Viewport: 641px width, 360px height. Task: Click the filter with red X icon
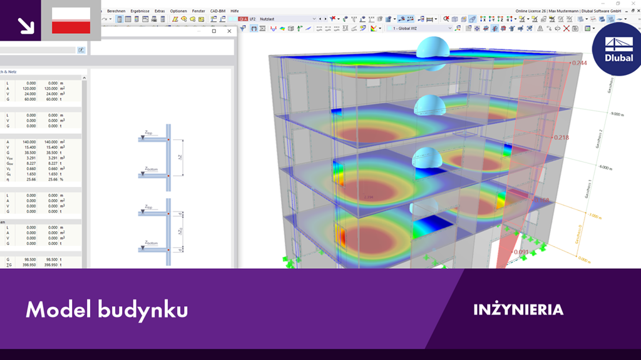pos(333,19)
